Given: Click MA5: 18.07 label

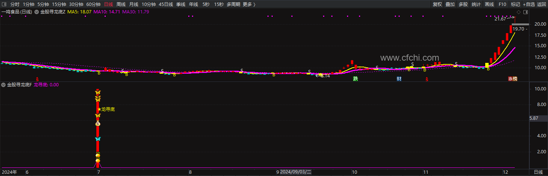Looking at the screenshot, I should (79, 12).
